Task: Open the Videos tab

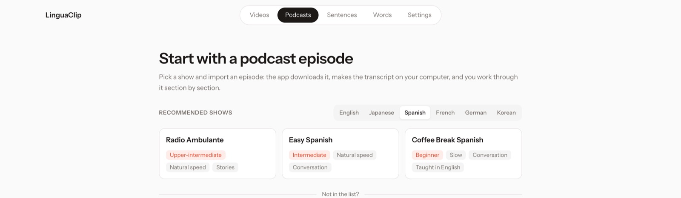Action: (259, 15)
